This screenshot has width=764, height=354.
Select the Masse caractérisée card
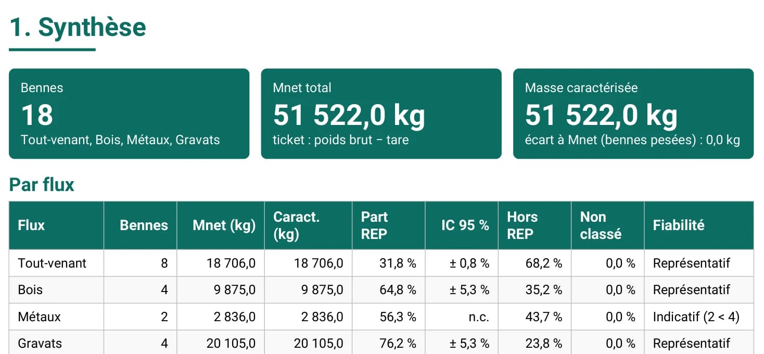pos(633,113)
